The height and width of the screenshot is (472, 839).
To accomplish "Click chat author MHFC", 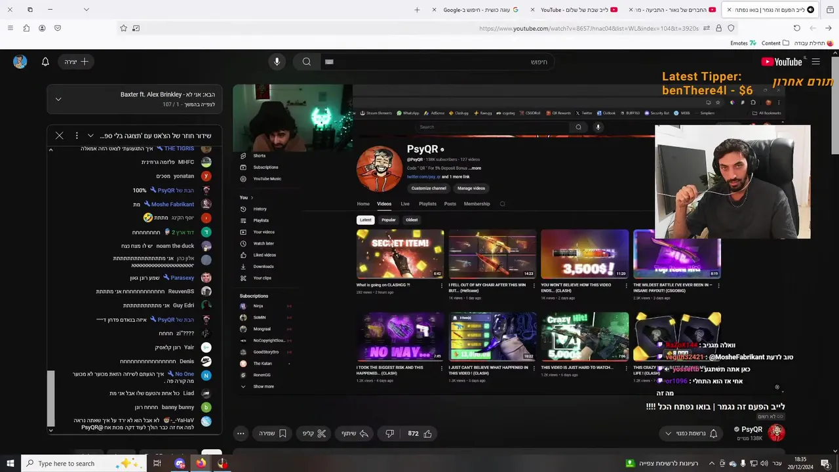I will tap(186, 162).
